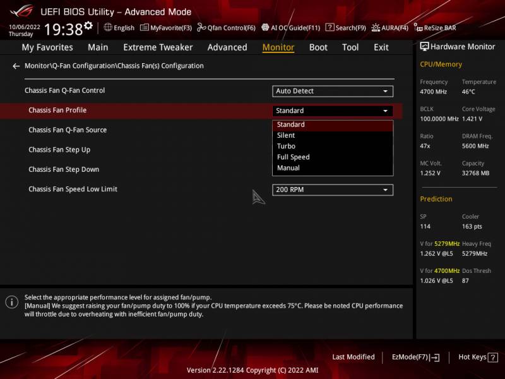This screenshot has width=505, height=379.
Task: Click the breadcrumb path text
Action: (114, 66)
